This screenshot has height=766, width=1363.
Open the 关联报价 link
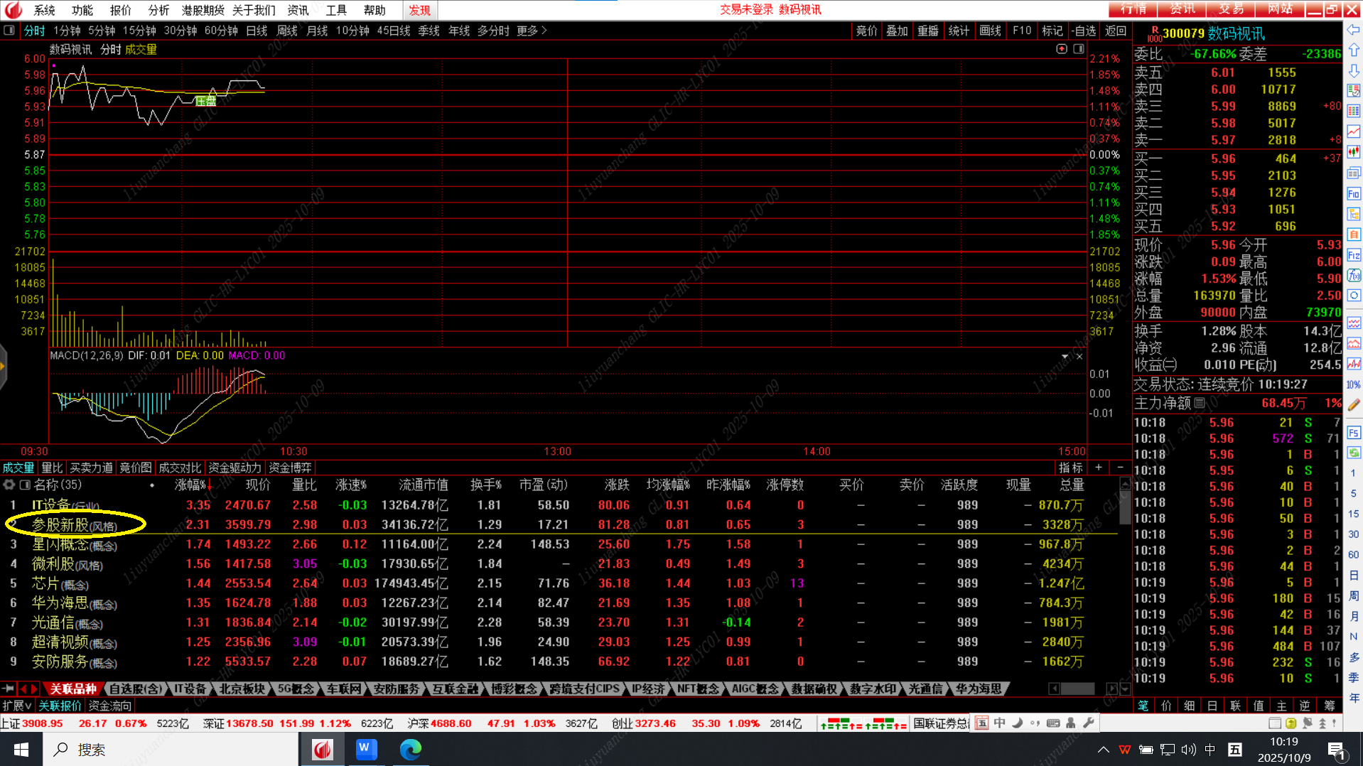(x=60, y=706)
